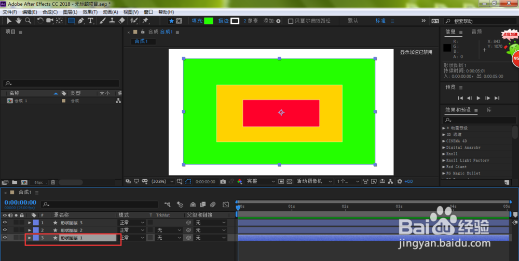Click the 填充 fill options link
Screen dimensions: 519x261
tap(197, 21)
